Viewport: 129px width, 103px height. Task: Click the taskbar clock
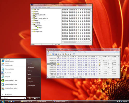[125, 101]
